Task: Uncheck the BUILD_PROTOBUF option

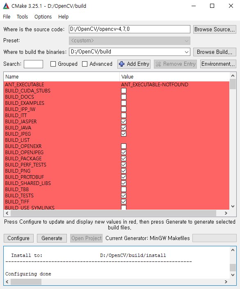Action: click(x=124, y=177)
